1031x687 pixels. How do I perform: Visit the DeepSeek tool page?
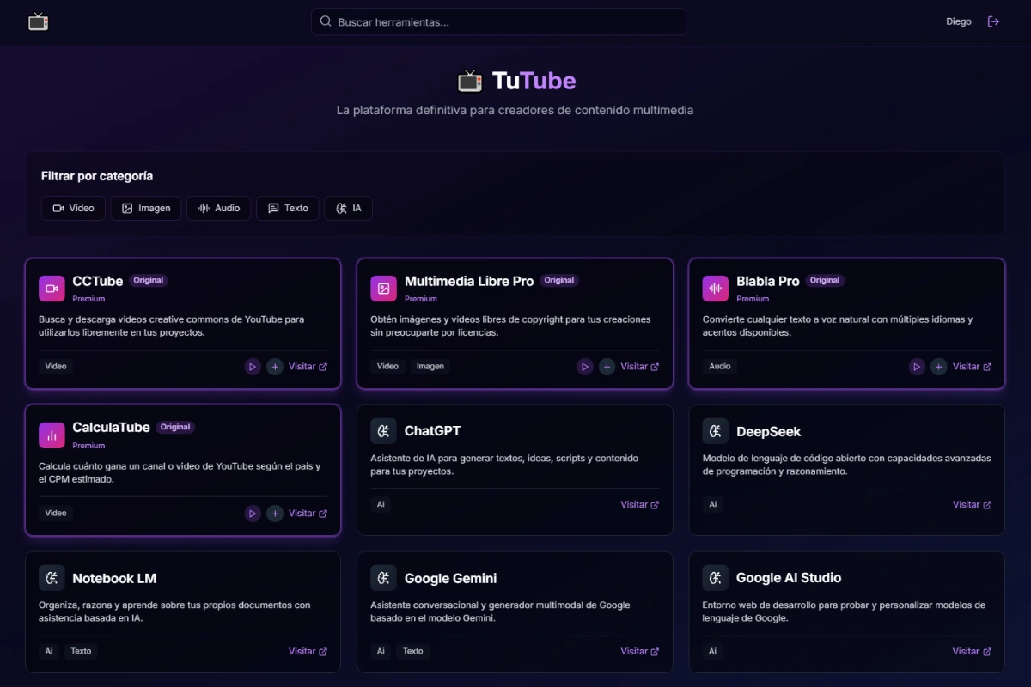tap(971, 505)
